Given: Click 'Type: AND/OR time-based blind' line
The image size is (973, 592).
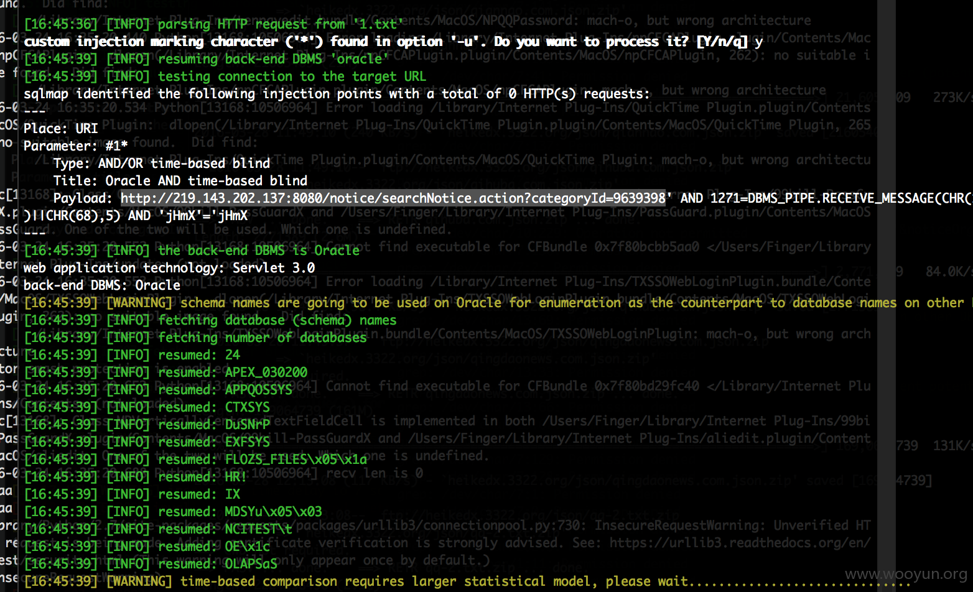Looking at the screenshot, I should click(162, 163).
